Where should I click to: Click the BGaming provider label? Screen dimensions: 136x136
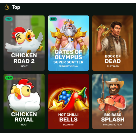coord(68,125)
